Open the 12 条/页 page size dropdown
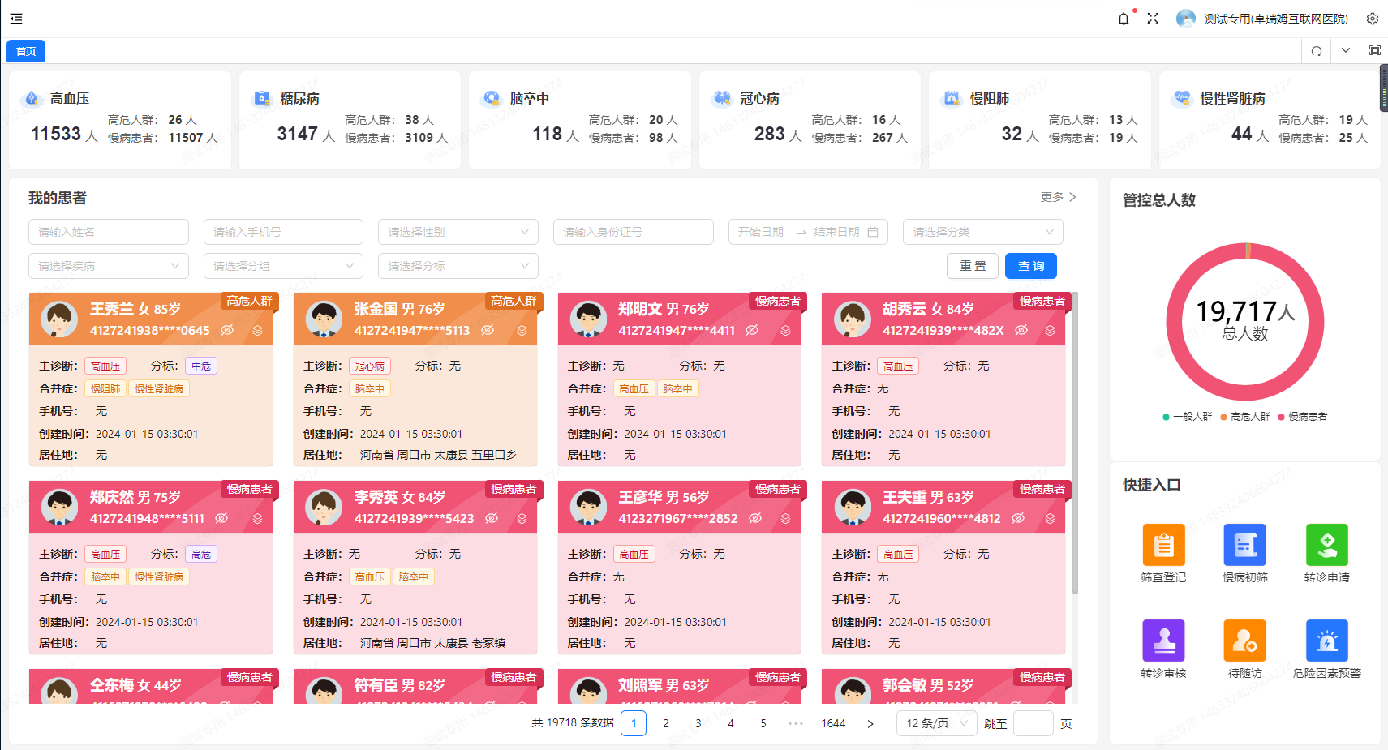Screen dimensions: 1388x750 937,723
